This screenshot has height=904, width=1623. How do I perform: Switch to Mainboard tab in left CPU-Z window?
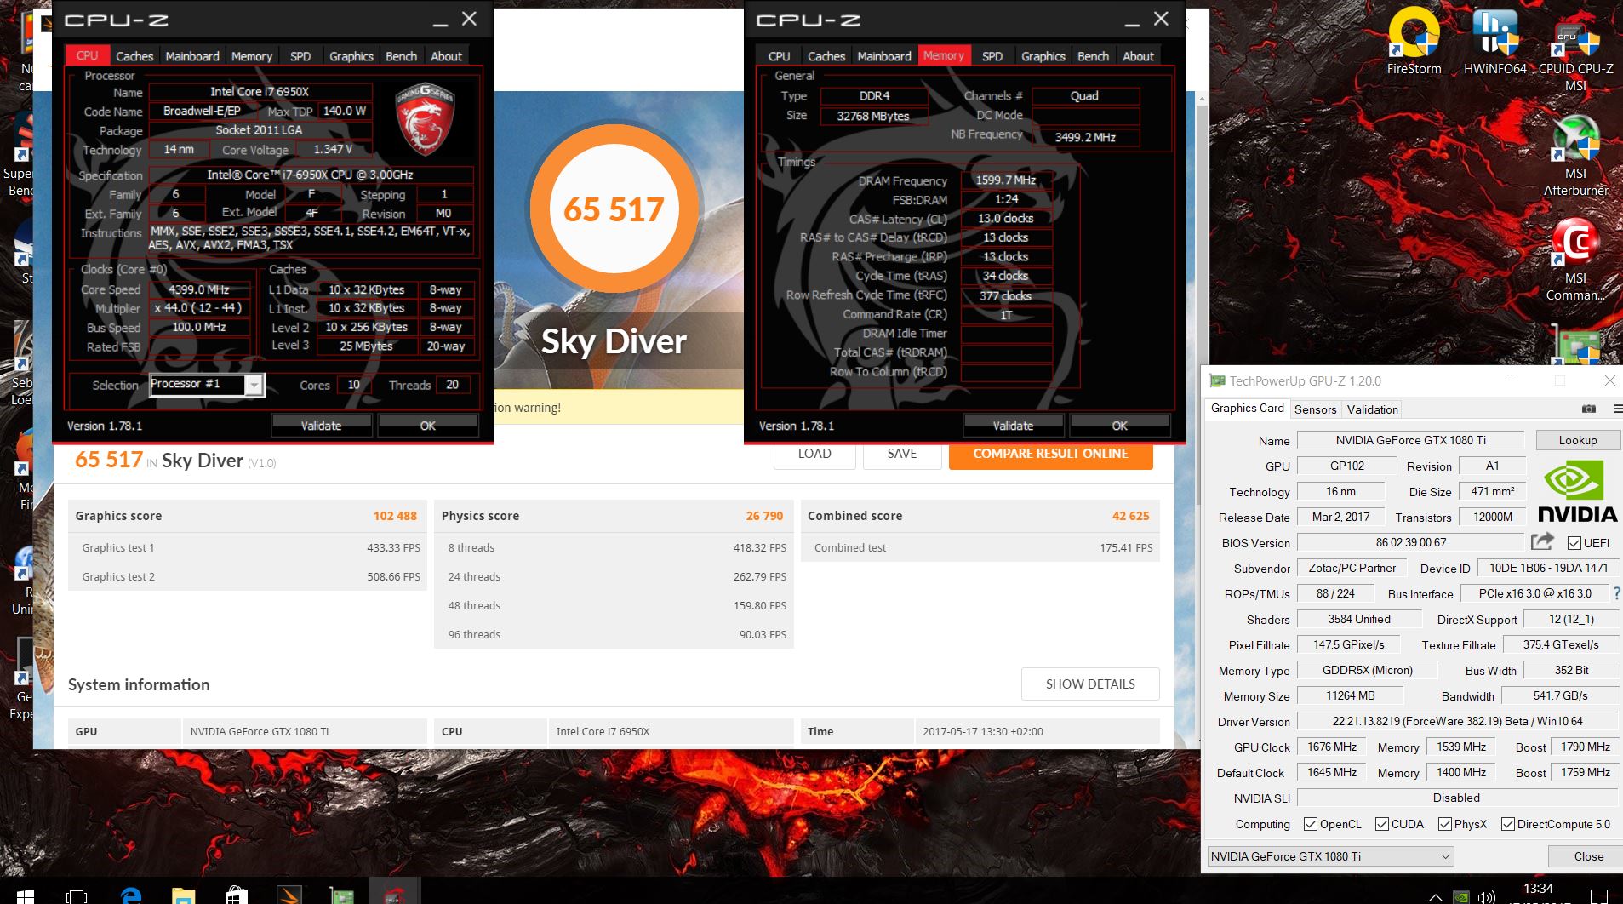pos(192,56)
